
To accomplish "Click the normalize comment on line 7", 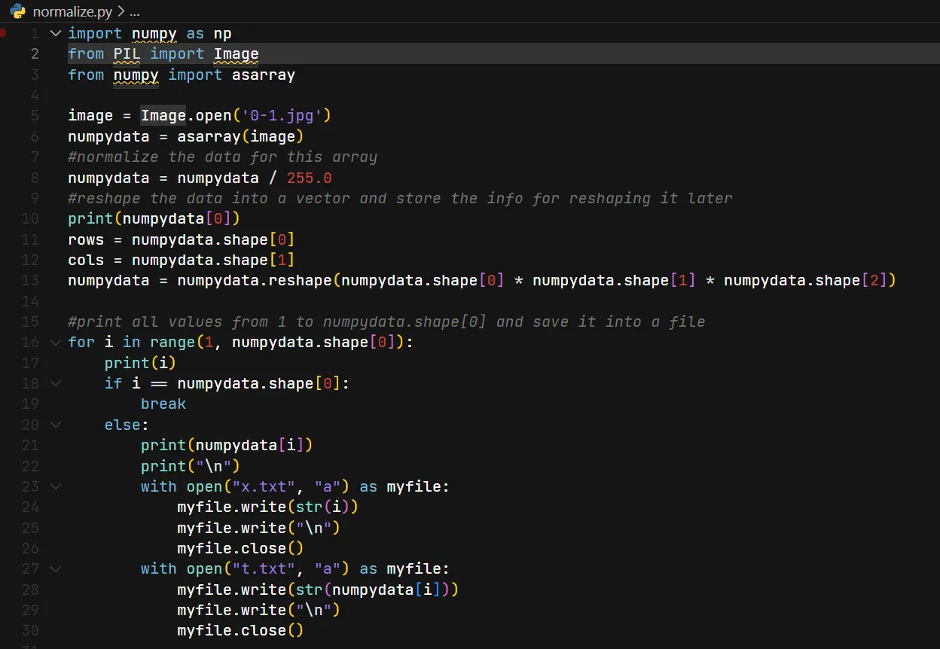I will click(222, 157).
